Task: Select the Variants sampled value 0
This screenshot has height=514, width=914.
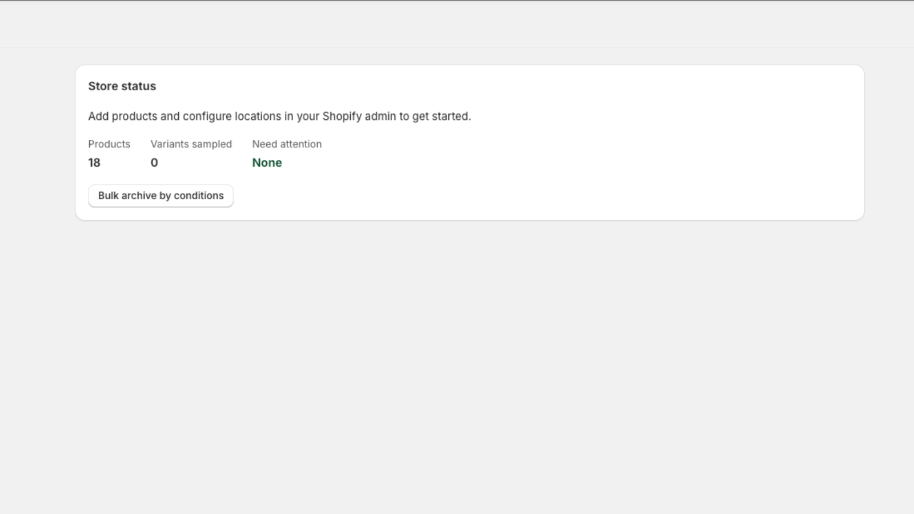Action: tap(154, 163)
